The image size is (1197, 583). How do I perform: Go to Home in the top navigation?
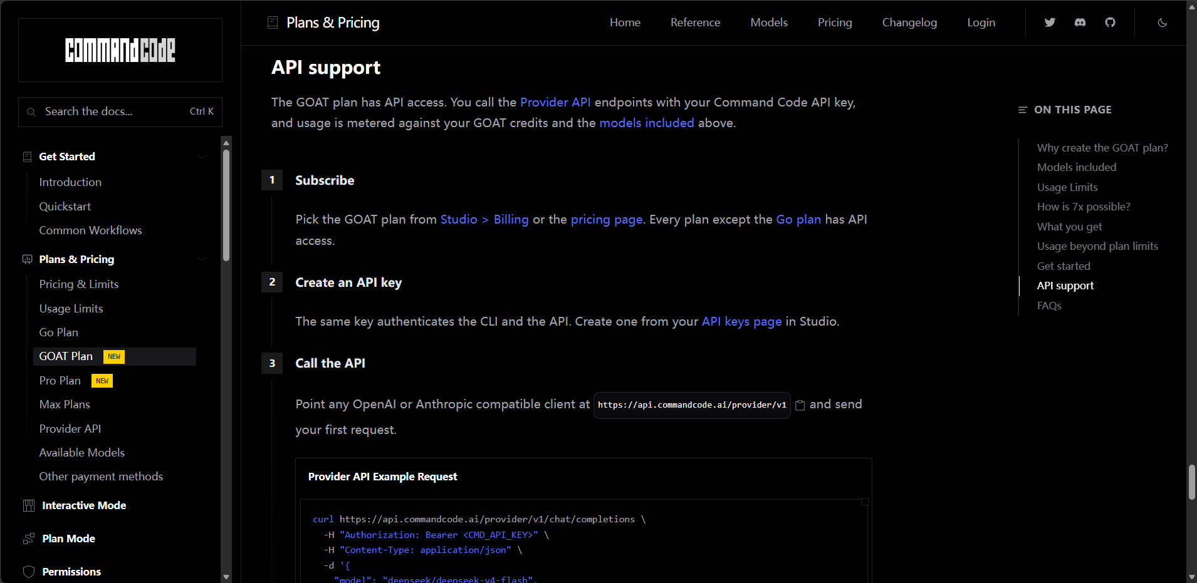[625, 23]
